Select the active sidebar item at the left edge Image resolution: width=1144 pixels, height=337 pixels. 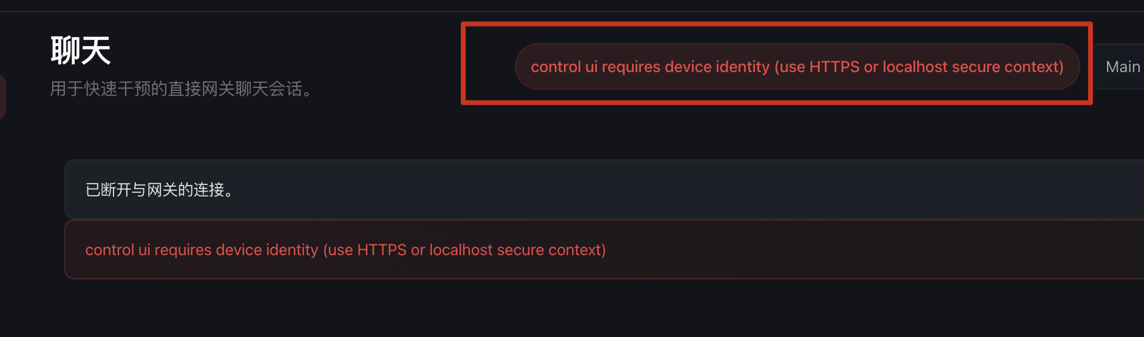2,97
